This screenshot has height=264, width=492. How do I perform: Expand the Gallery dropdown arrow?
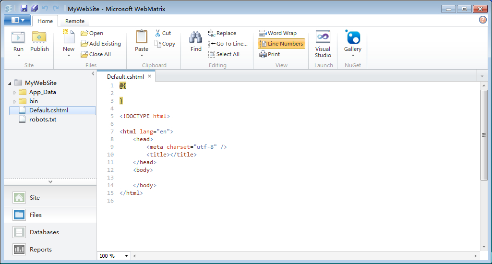pos(353,56)
